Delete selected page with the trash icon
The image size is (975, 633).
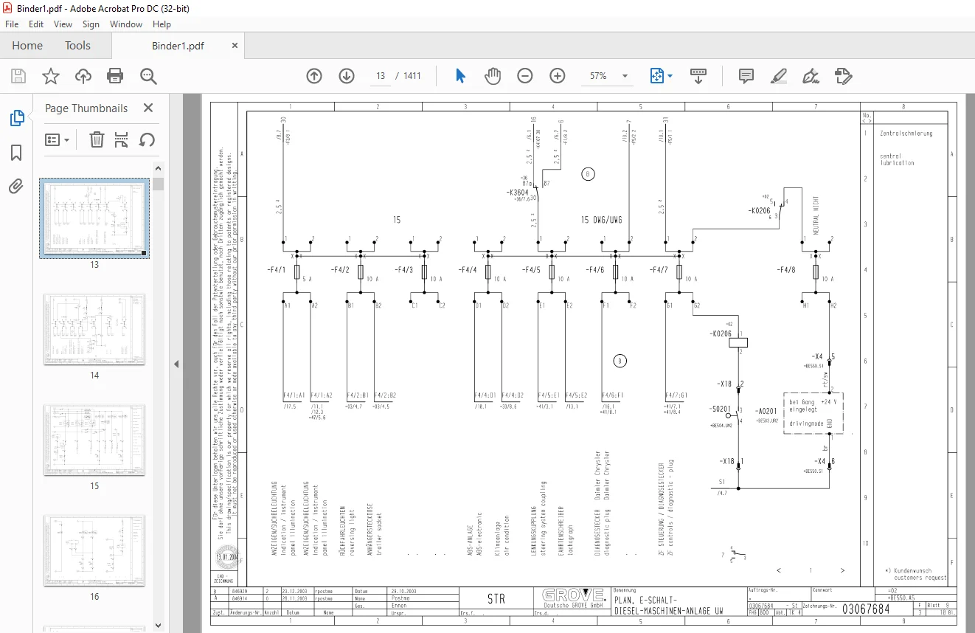pos(97,139)
